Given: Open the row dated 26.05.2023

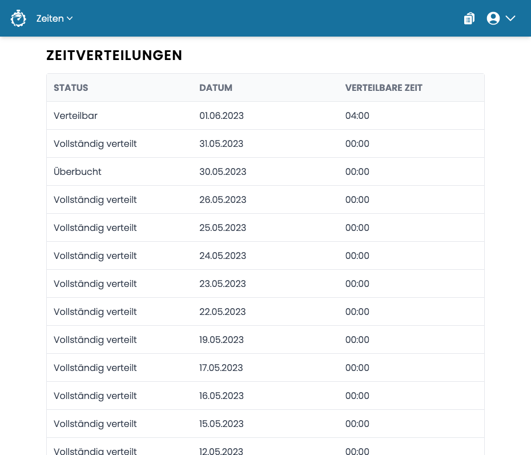Looking at the screenshot, I should pos(265,199).
